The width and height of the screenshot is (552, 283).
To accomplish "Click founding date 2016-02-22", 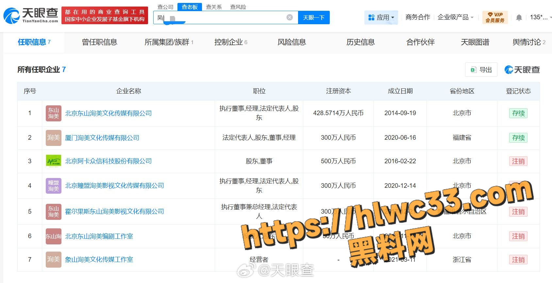I will (400, 161).
